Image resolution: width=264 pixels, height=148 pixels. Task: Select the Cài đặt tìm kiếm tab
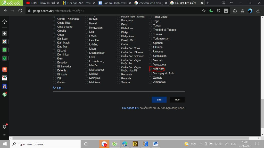point(185,3)
